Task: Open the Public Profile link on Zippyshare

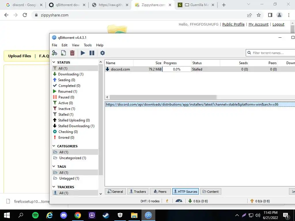Action: (233, 24)
